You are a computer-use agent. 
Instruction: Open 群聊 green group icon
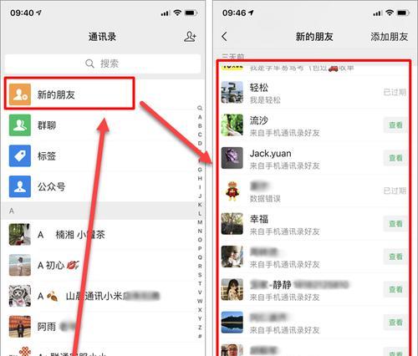pyautogui.click(x=20, y=125)
